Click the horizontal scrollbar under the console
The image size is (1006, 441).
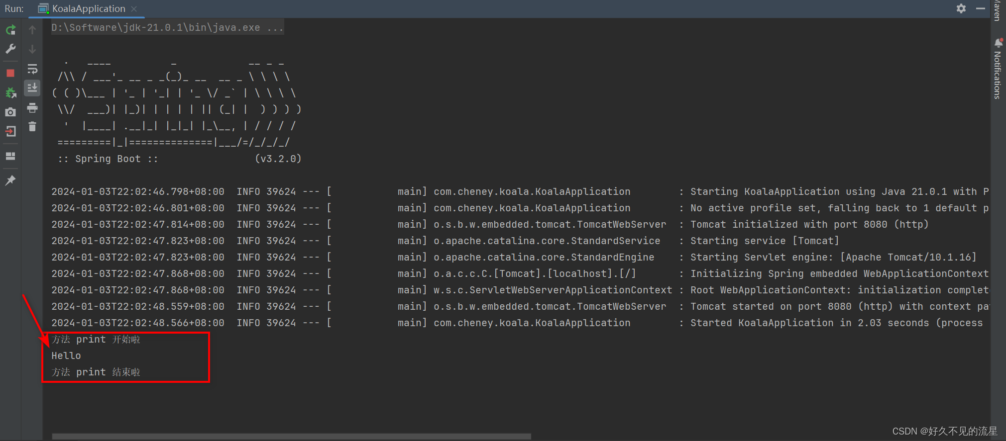[x=291, y=436]
